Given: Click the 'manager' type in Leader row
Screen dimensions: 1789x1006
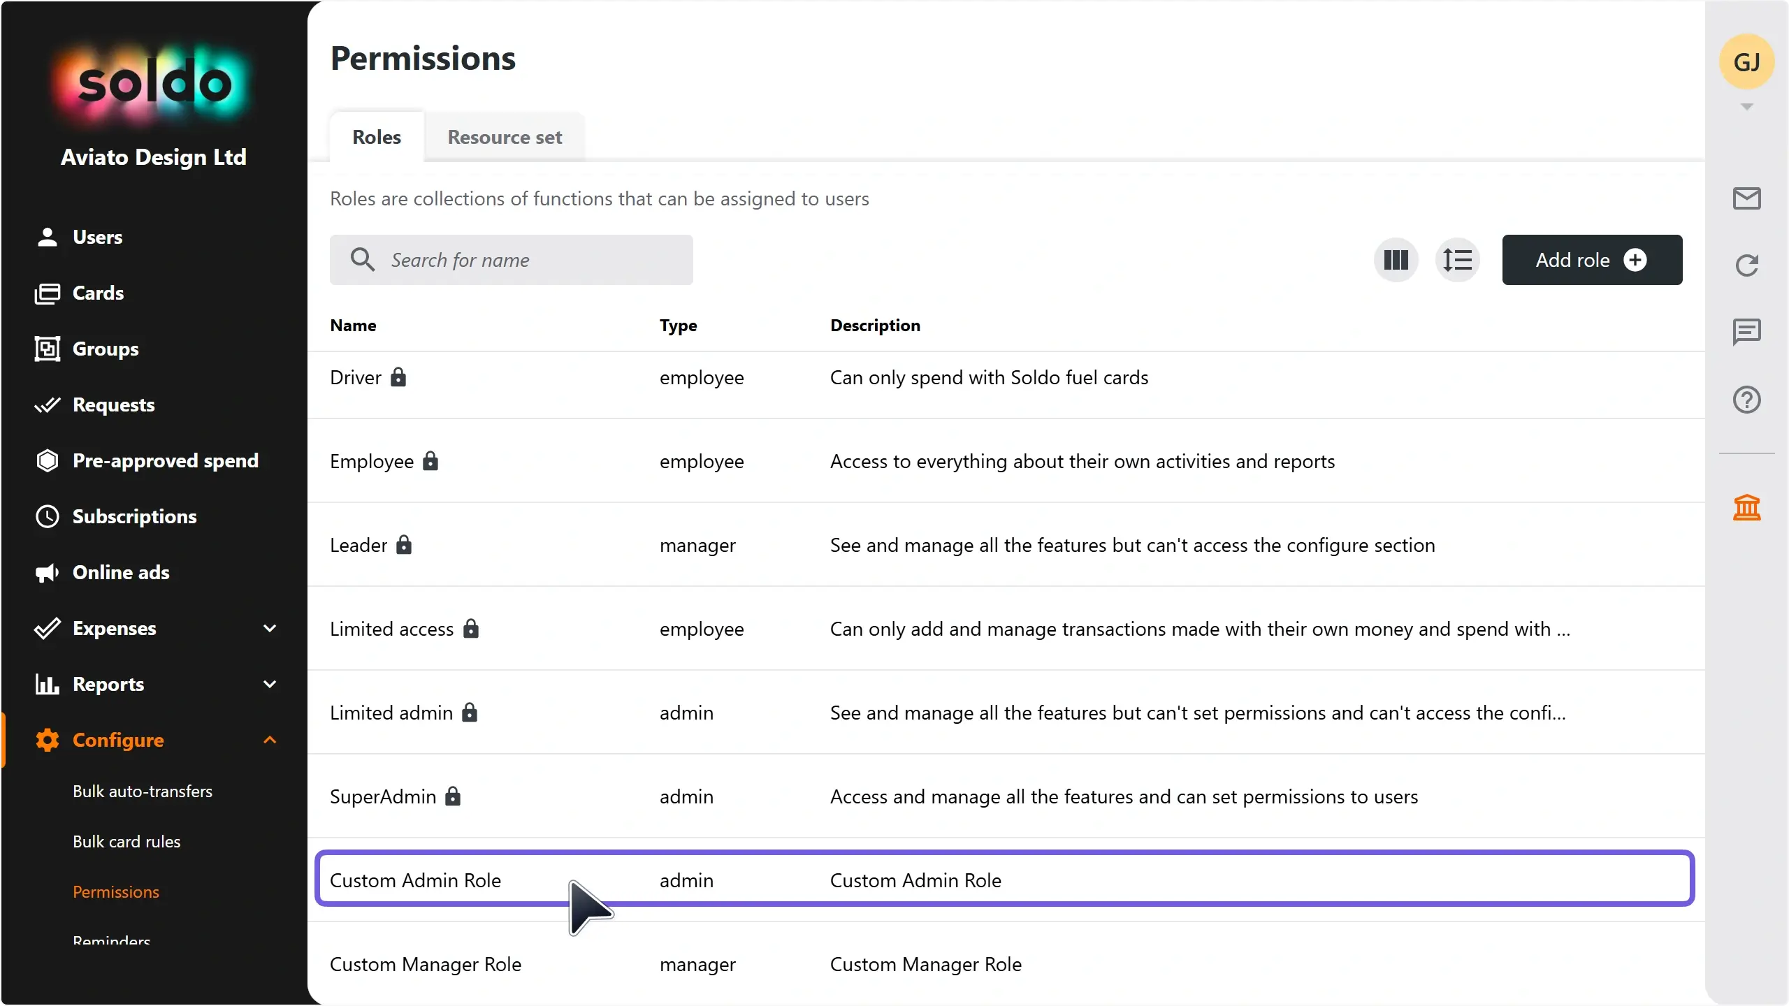Looking at the screenshot, I should click(x=697, y=545).
